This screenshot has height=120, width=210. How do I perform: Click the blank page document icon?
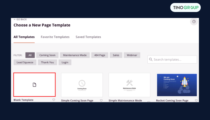pyautogui.click(x=34, y=85)
